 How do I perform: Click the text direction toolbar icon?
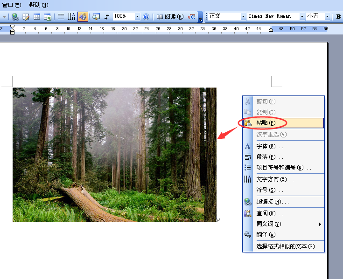(71, 17)
